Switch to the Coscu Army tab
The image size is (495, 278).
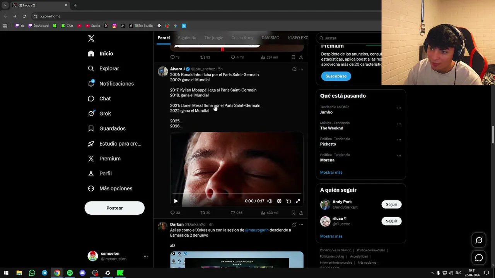click(242, 38)
